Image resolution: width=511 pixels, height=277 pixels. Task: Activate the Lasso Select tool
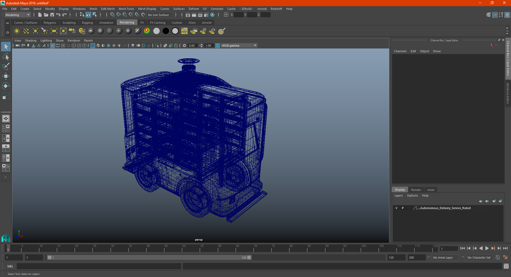coord(6,56)
